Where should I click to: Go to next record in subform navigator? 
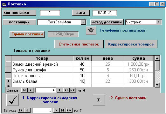coord(60,90)
